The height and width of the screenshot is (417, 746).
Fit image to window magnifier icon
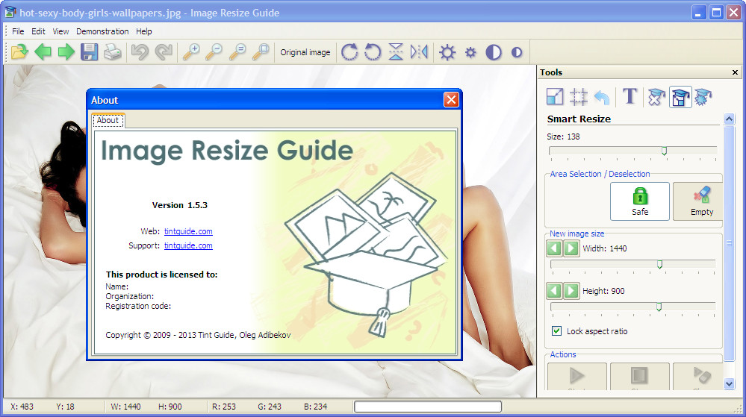pyautogui.click(x=261, y=51)
